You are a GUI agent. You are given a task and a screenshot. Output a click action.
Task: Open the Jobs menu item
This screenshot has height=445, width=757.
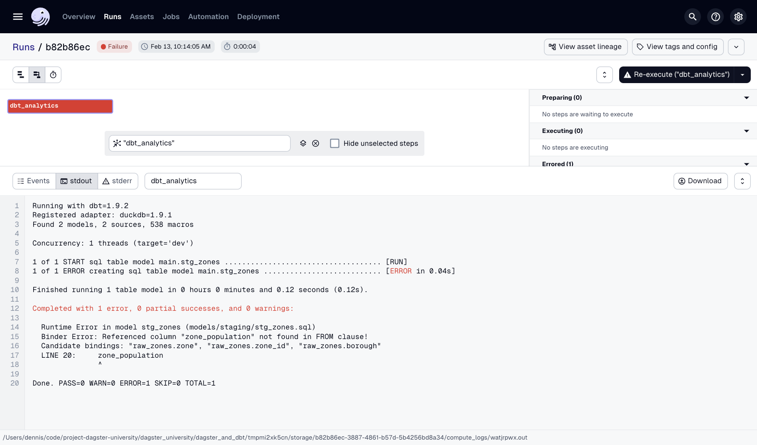[x=171, y=17]
